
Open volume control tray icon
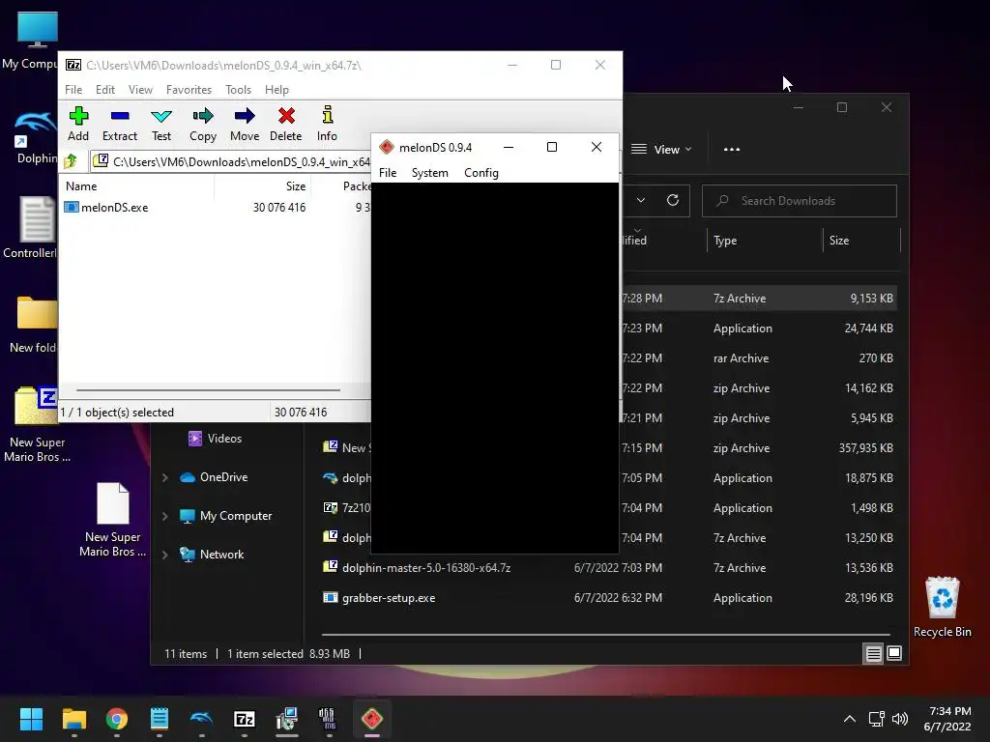900,719
